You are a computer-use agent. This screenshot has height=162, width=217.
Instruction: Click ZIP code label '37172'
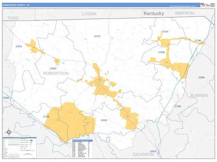point(97,36)
